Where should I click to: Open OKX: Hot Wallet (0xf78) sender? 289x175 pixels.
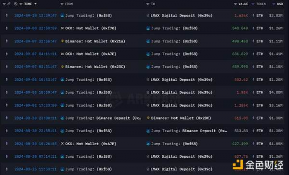91,28
